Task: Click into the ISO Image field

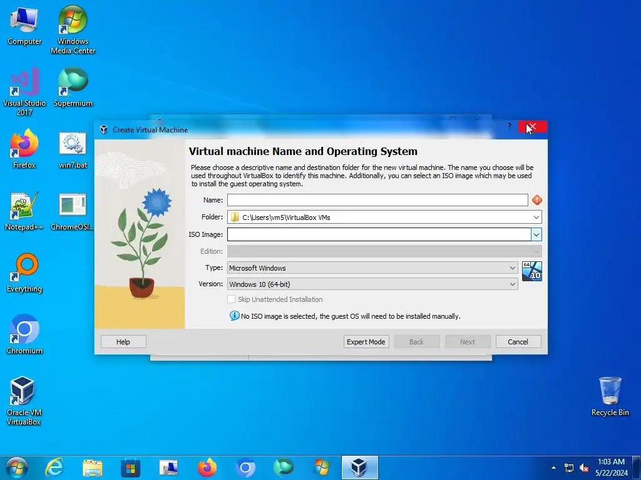Action: [x=379, y=234]
